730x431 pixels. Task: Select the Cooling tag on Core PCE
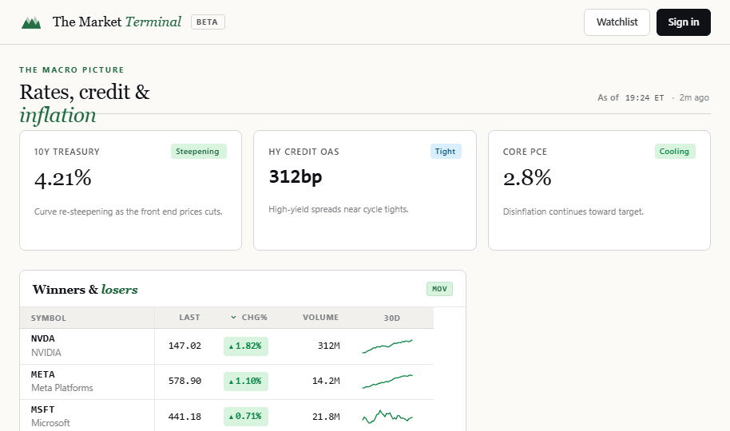675,152
